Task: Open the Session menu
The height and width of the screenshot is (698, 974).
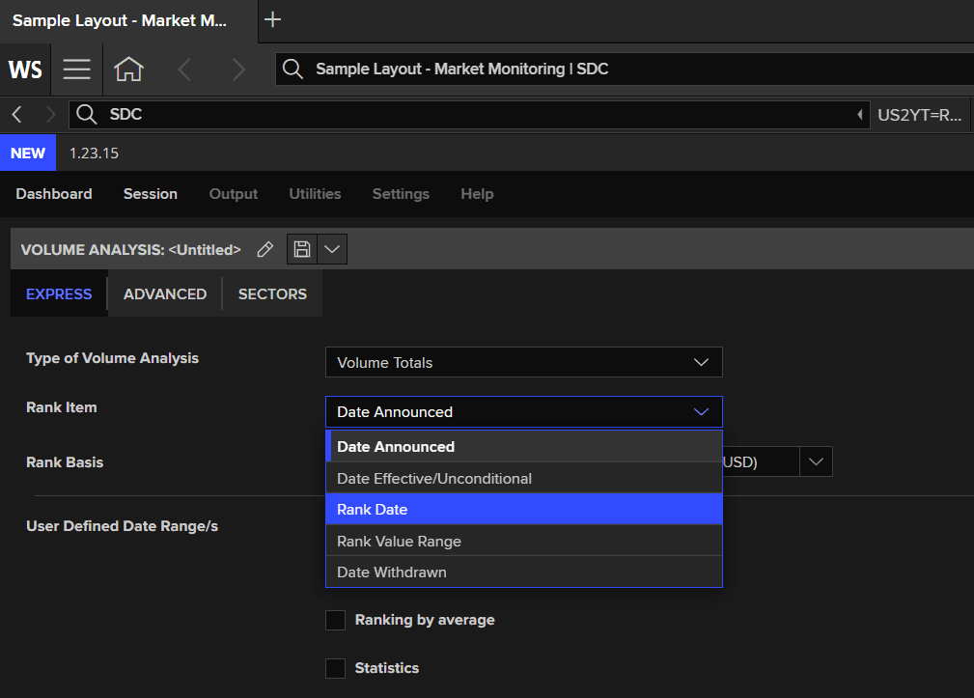Action: tap(151, 194)
